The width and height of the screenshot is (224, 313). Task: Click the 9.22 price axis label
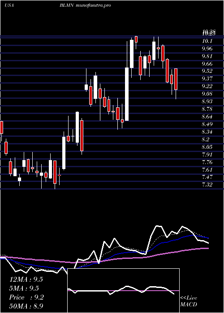click(x=208, y=86)
